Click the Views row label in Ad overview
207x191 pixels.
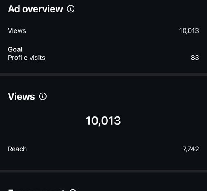(x=17, y=30)
